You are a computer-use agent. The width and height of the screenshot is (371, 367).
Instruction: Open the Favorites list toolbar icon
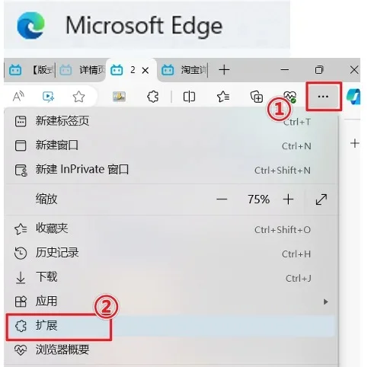223,97
